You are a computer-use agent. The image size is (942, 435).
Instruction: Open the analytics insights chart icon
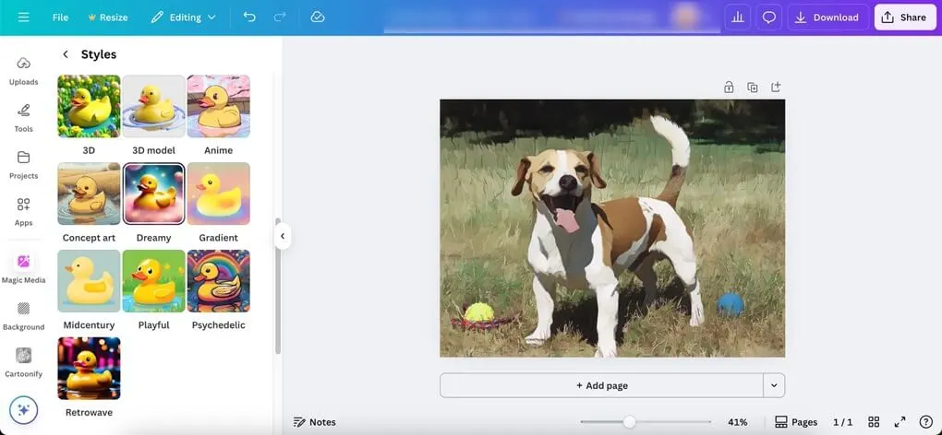pyautogui.click(x=738, y=18)
